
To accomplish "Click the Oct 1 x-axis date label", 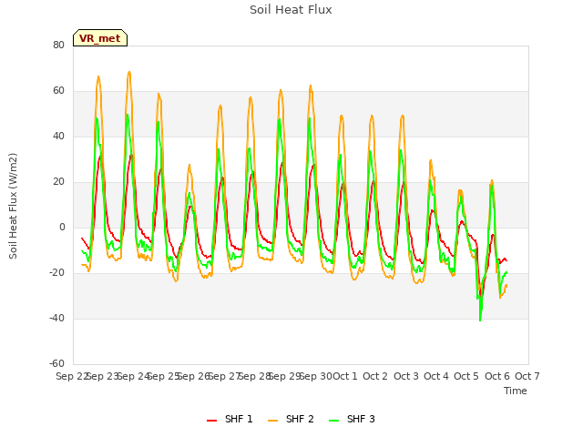I will click(344, 376).
